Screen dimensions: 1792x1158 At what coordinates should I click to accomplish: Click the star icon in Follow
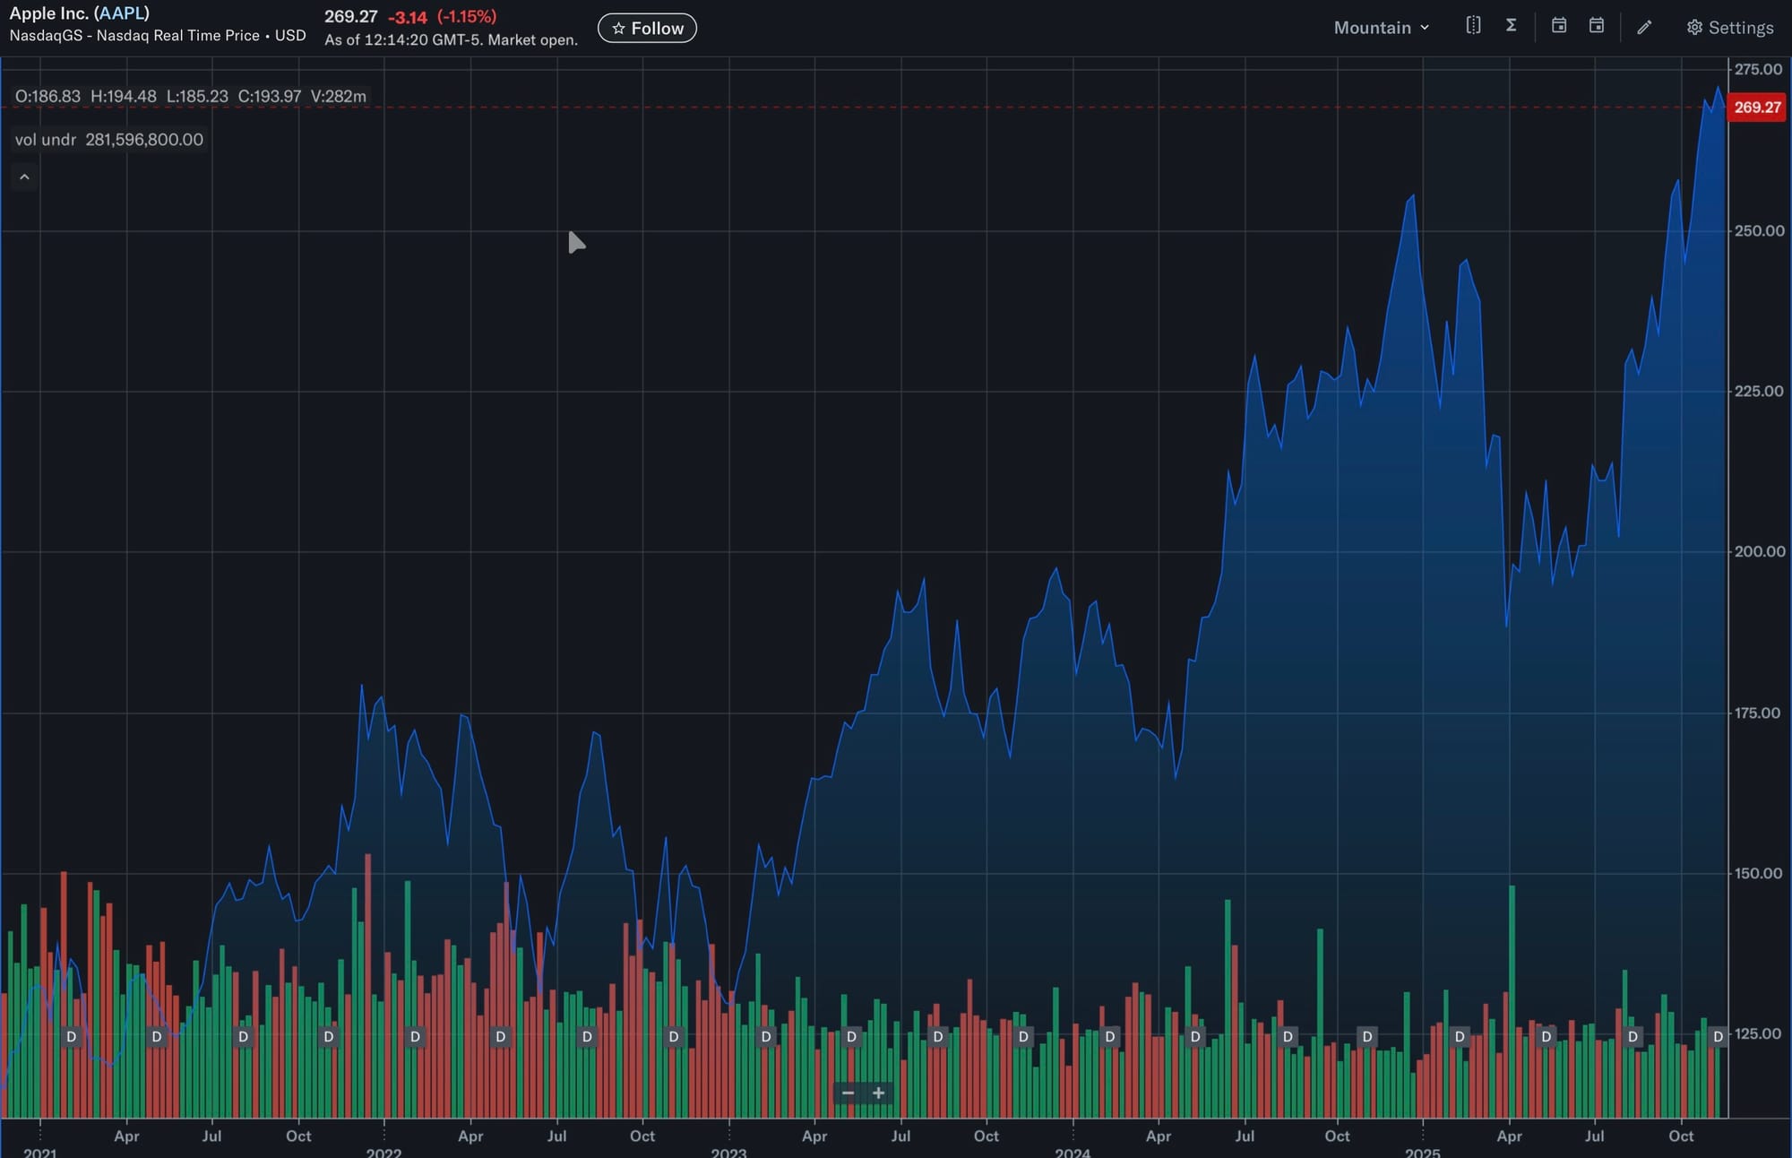point(618,29)
